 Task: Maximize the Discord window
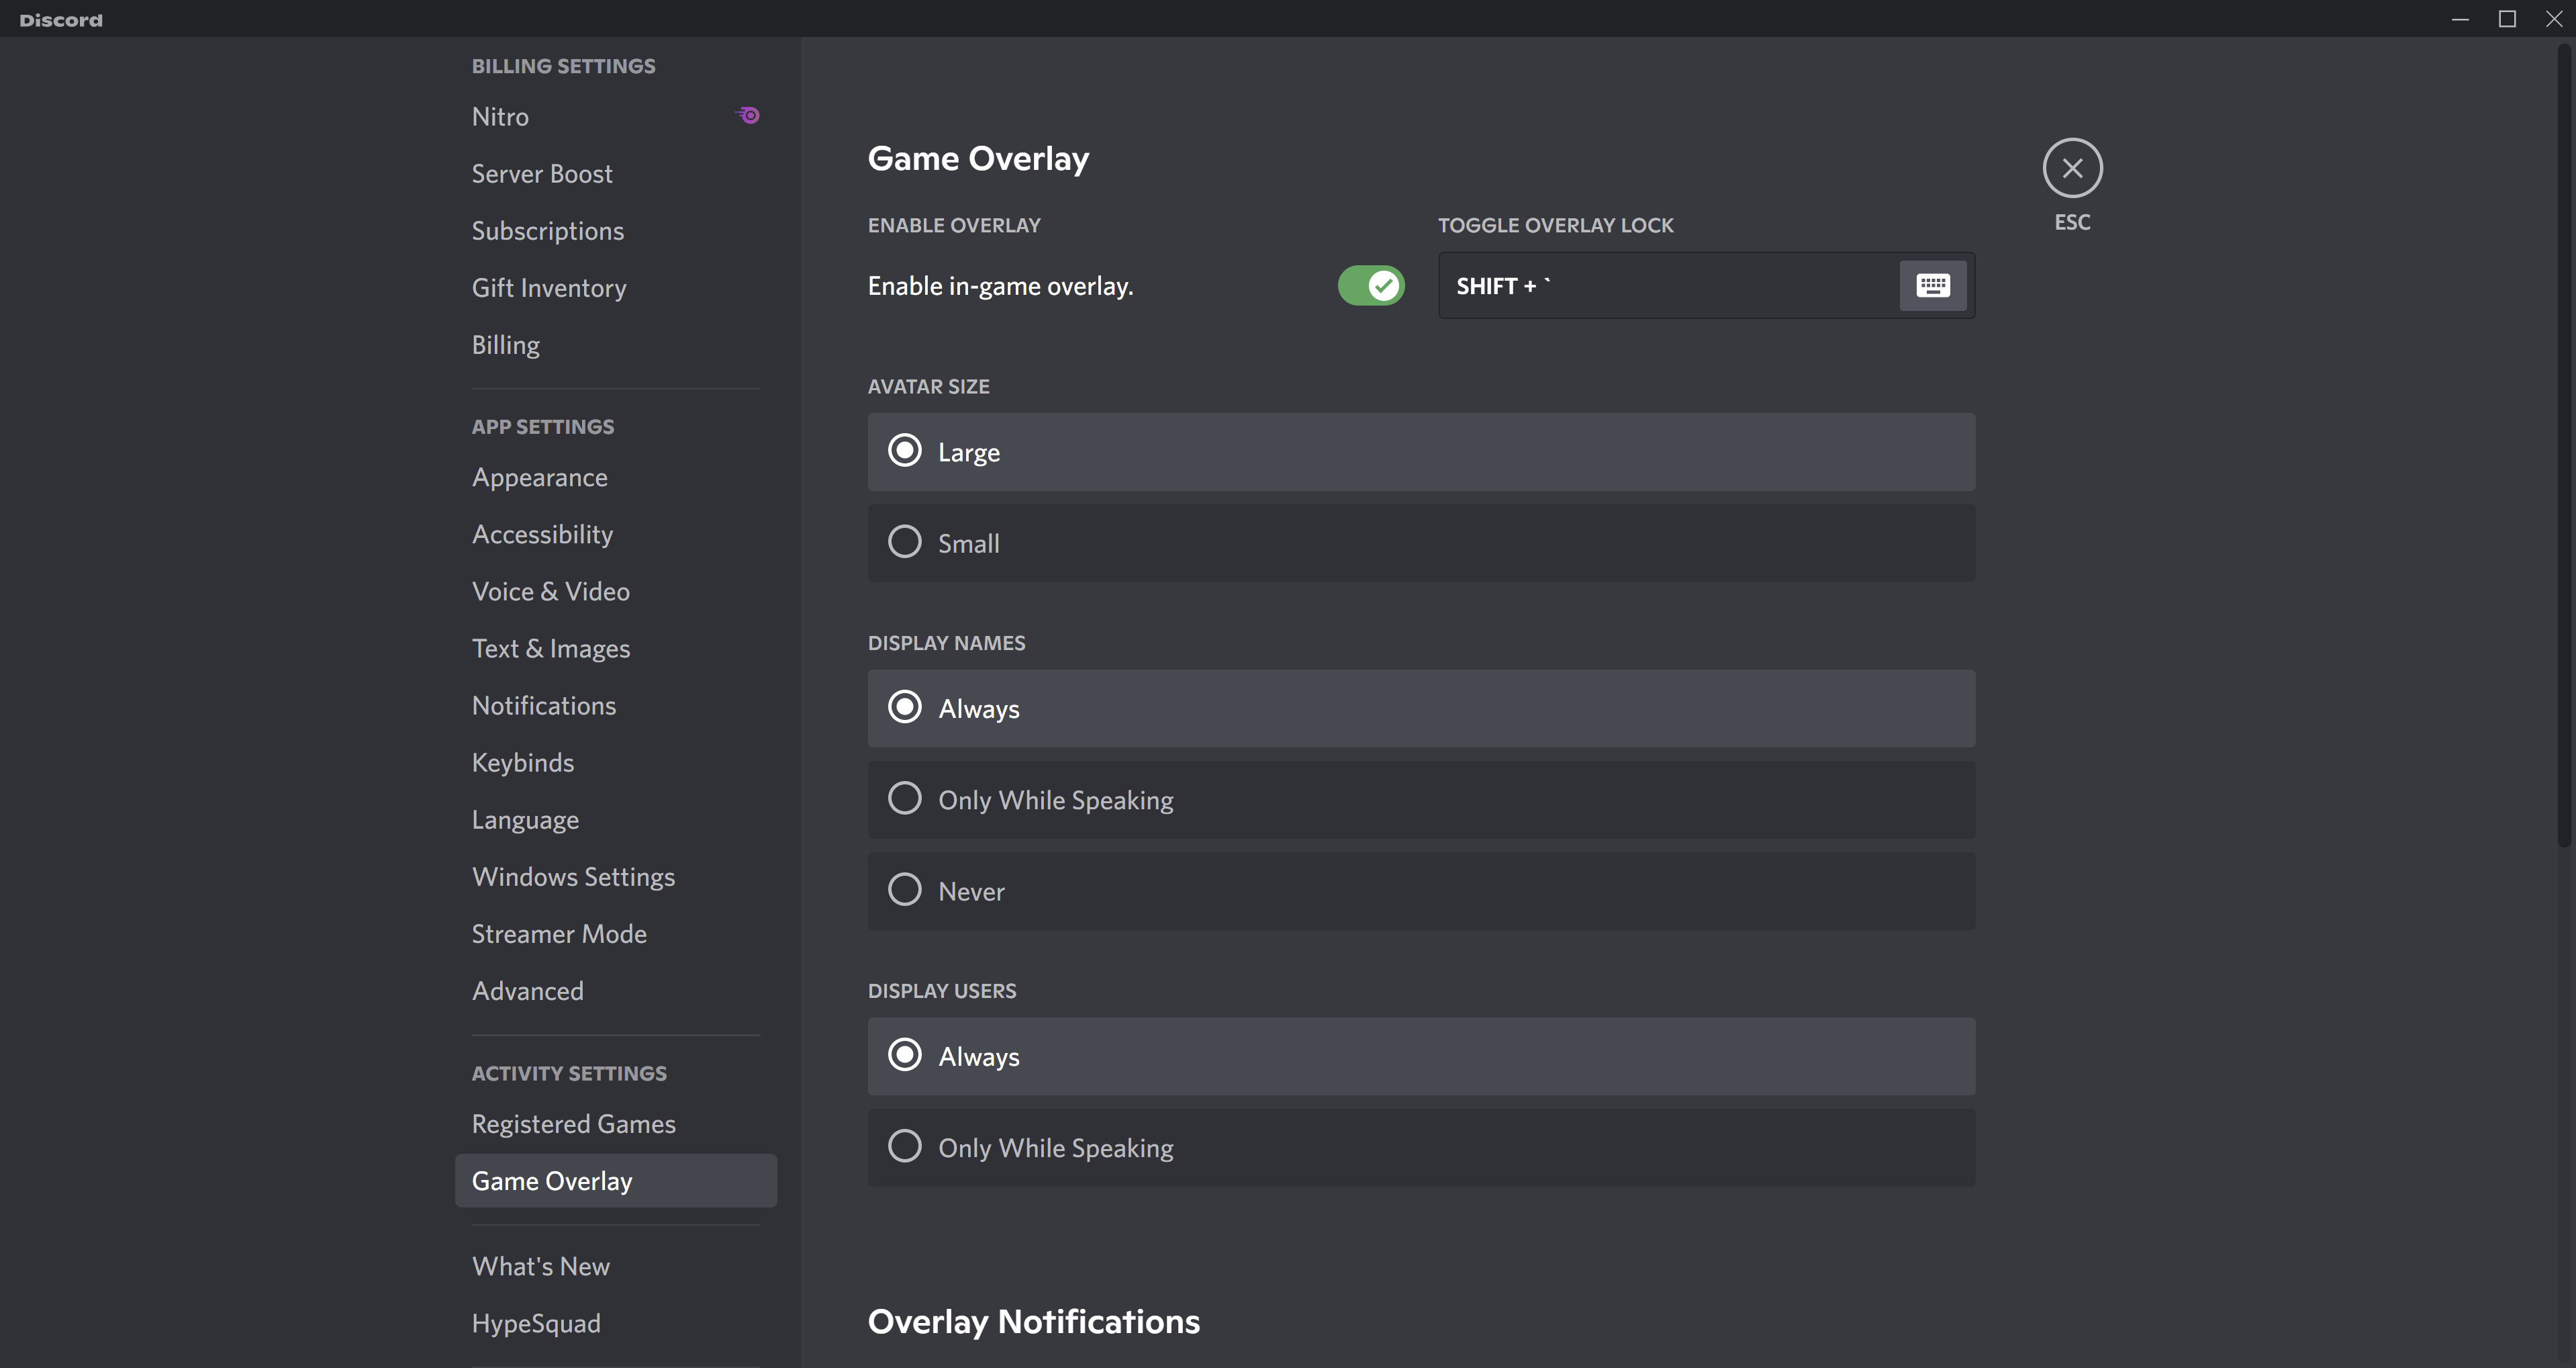coord(2507,19)
